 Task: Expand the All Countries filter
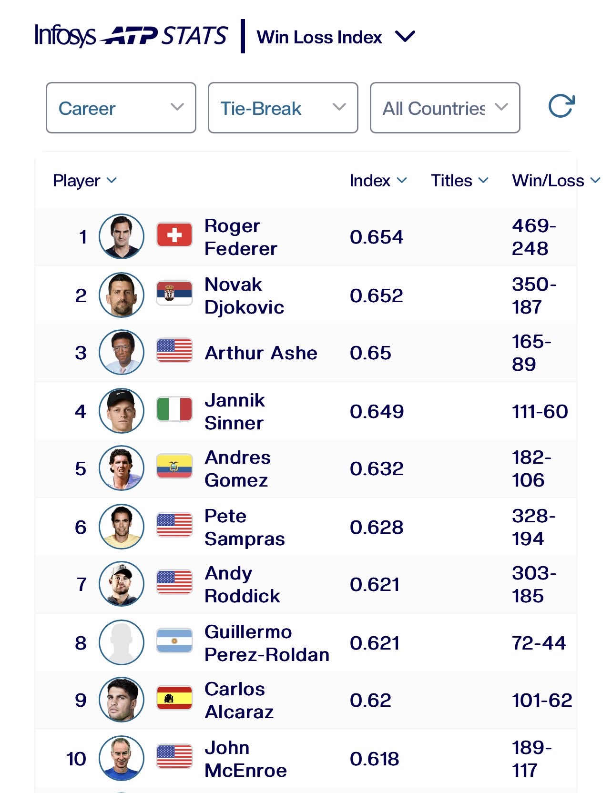[445, 108]
